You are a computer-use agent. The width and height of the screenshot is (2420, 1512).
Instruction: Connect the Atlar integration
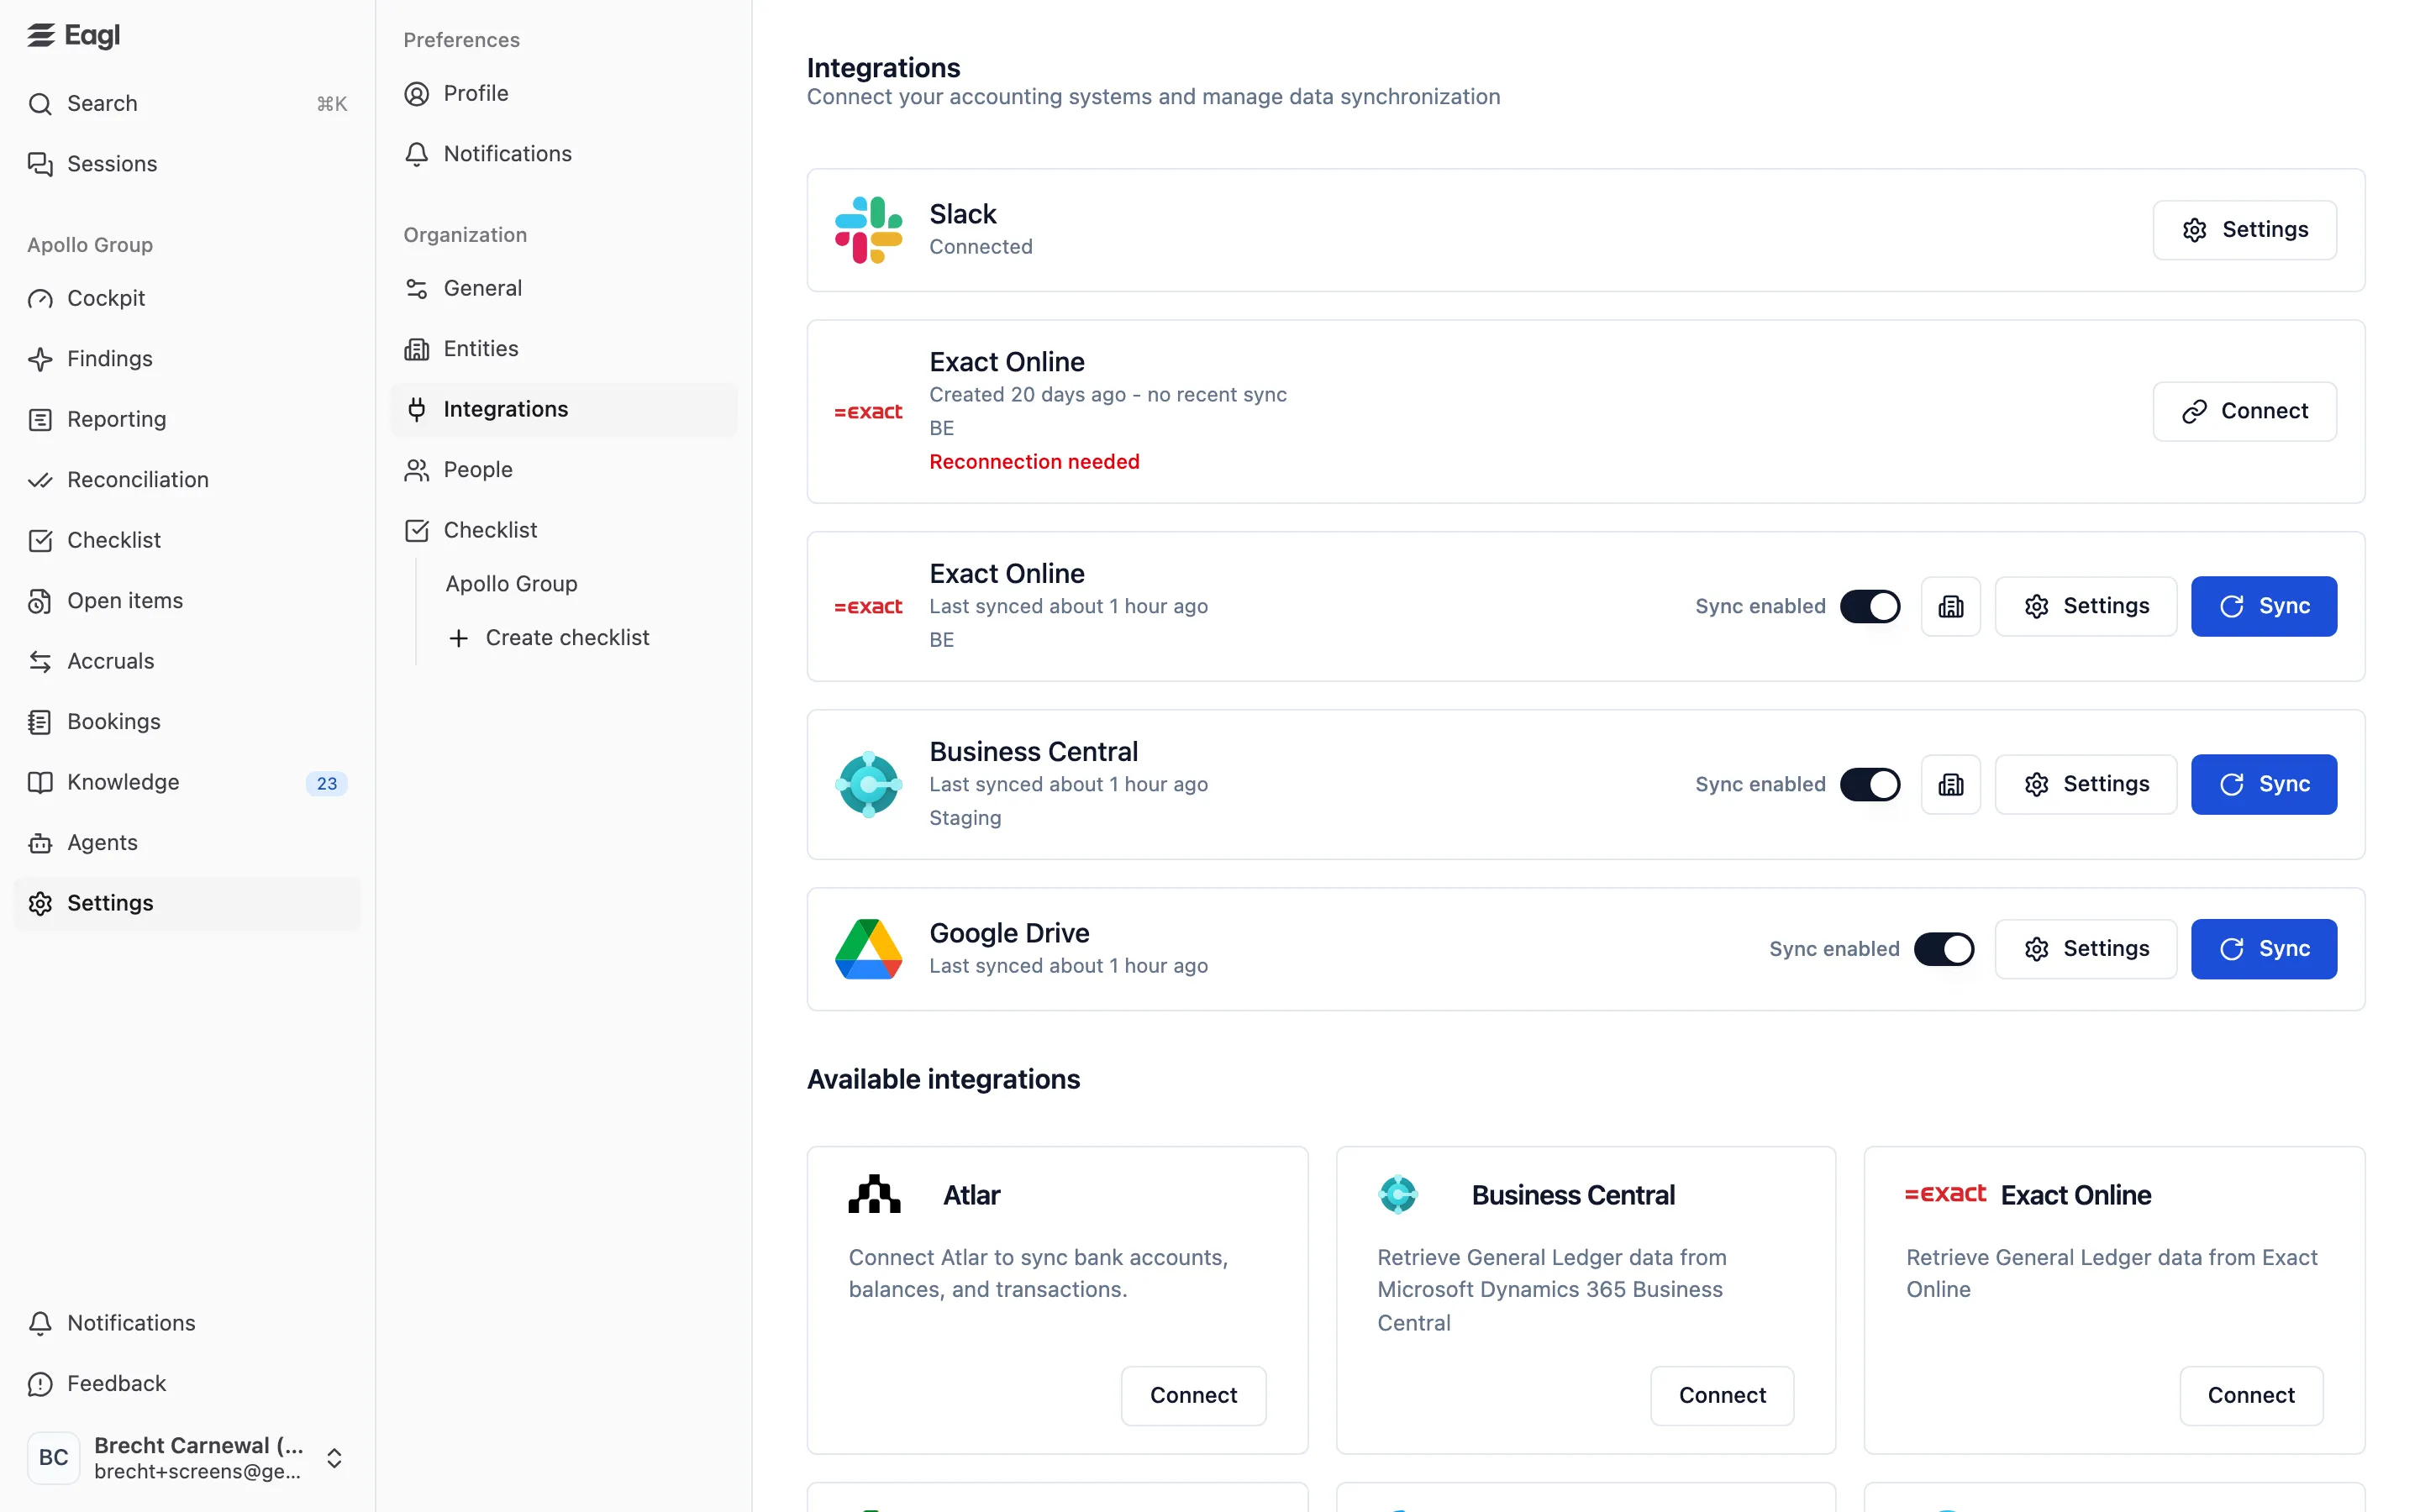1193,1395
